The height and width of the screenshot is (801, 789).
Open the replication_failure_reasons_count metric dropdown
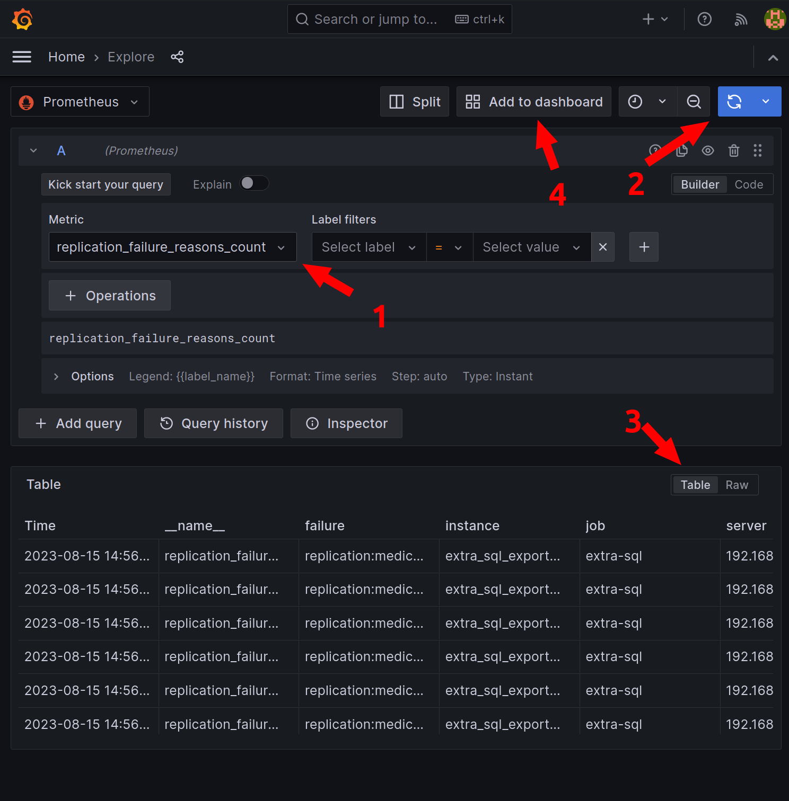(173, 247)
